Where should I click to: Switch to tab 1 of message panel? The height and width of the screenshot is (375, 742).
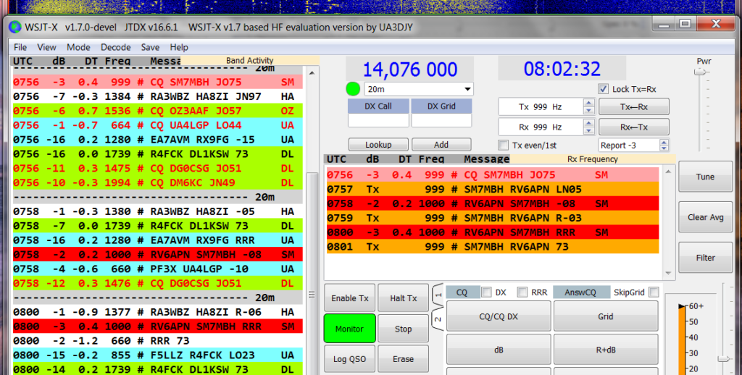pyautogui.click(x=438, y=295)
